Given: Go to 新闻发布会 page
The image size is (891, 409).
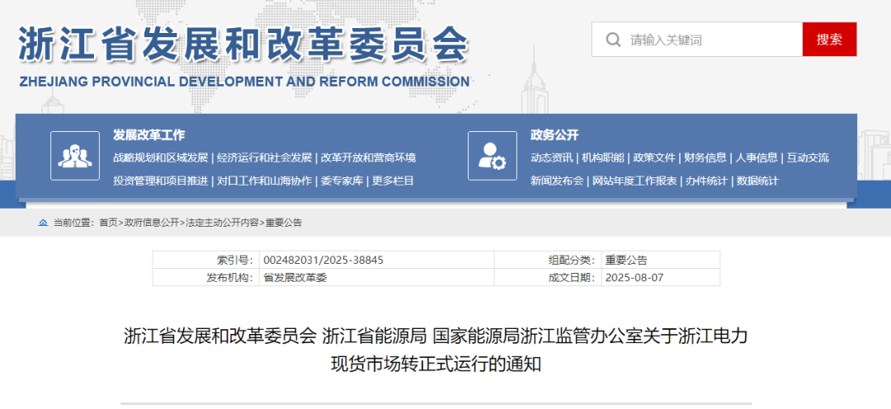Looking at the screenshot, I should [x=557, y=181].
